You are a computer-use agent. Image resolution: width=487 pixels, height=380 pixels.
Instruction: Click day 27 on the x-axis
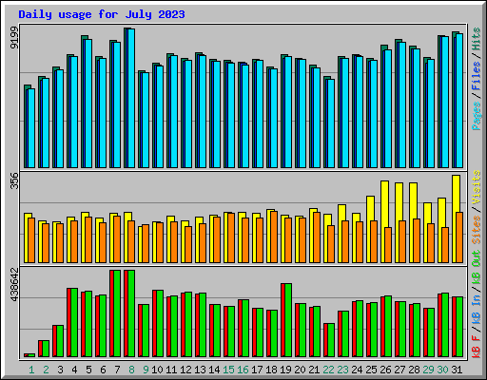[x=399, y=370]
